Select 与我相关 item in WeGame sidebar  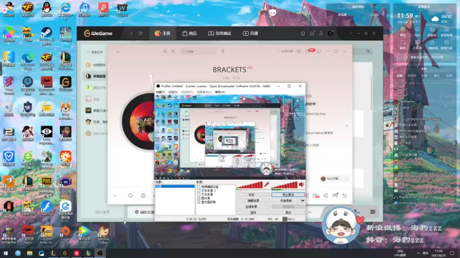[96, 65]
